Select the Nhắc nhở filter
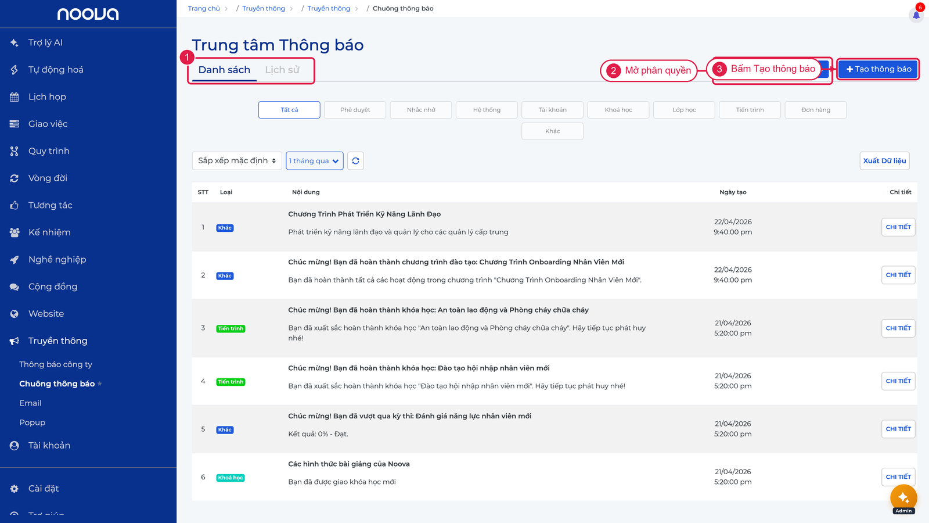 tap(421, 110)
